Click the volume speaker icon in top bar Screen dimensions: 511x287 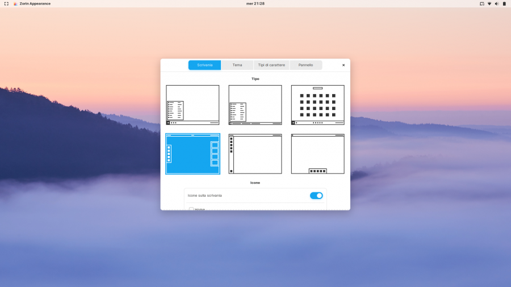tap(497, 3)
